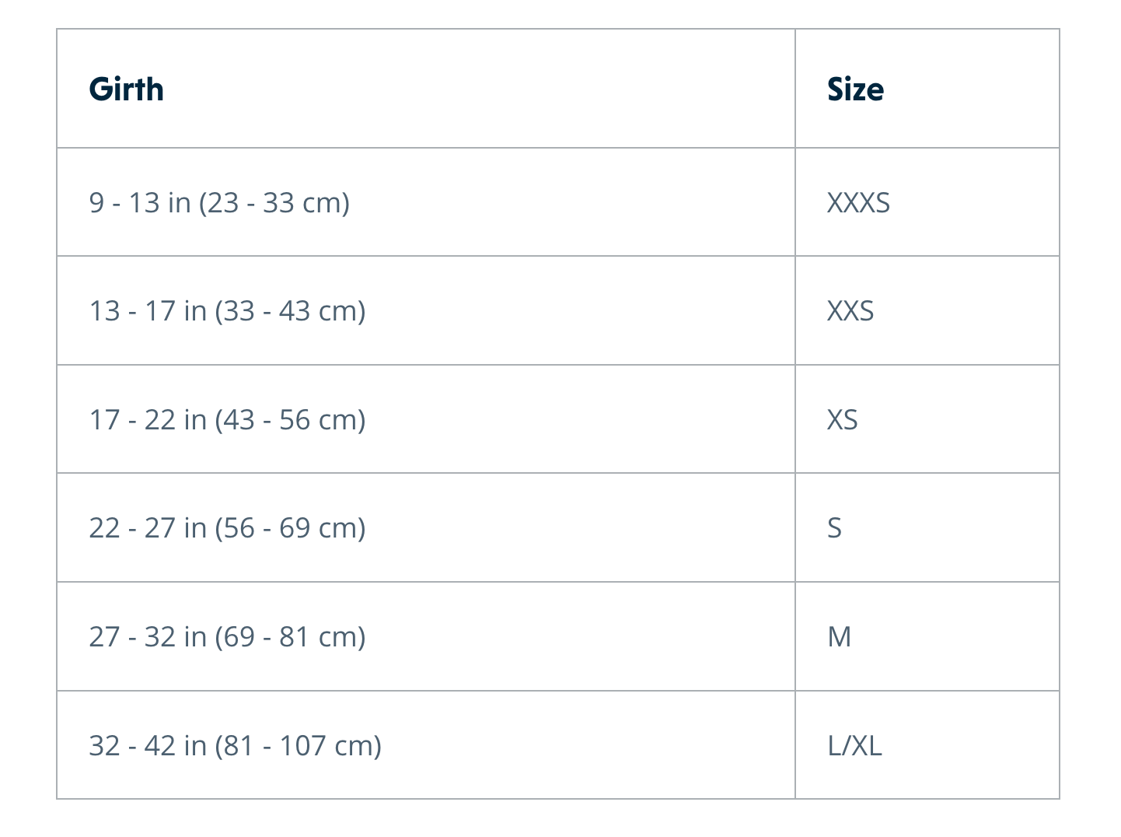The width and height of the screenshot is (1121, 837).
Task: Select the 9 - 13 in girth text
Action: pyautogui.click(x=140, y=203)
